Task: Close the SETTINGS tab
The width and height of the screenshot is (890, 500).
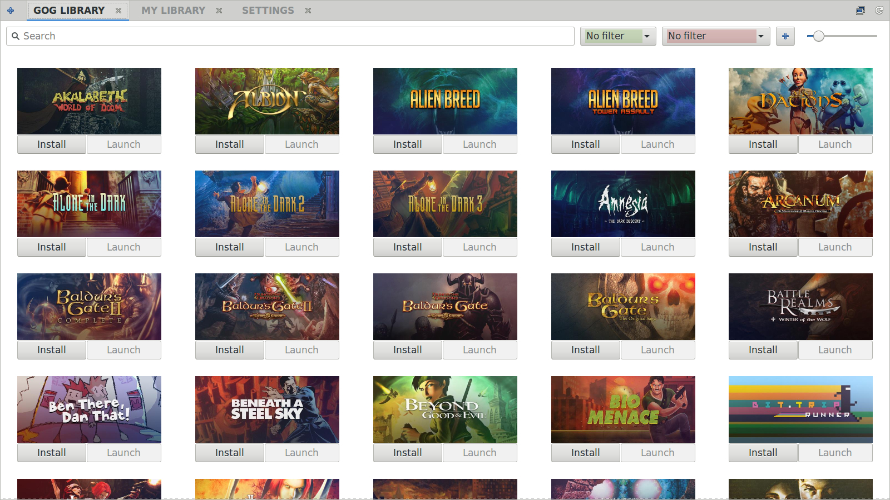Action: 308,11
